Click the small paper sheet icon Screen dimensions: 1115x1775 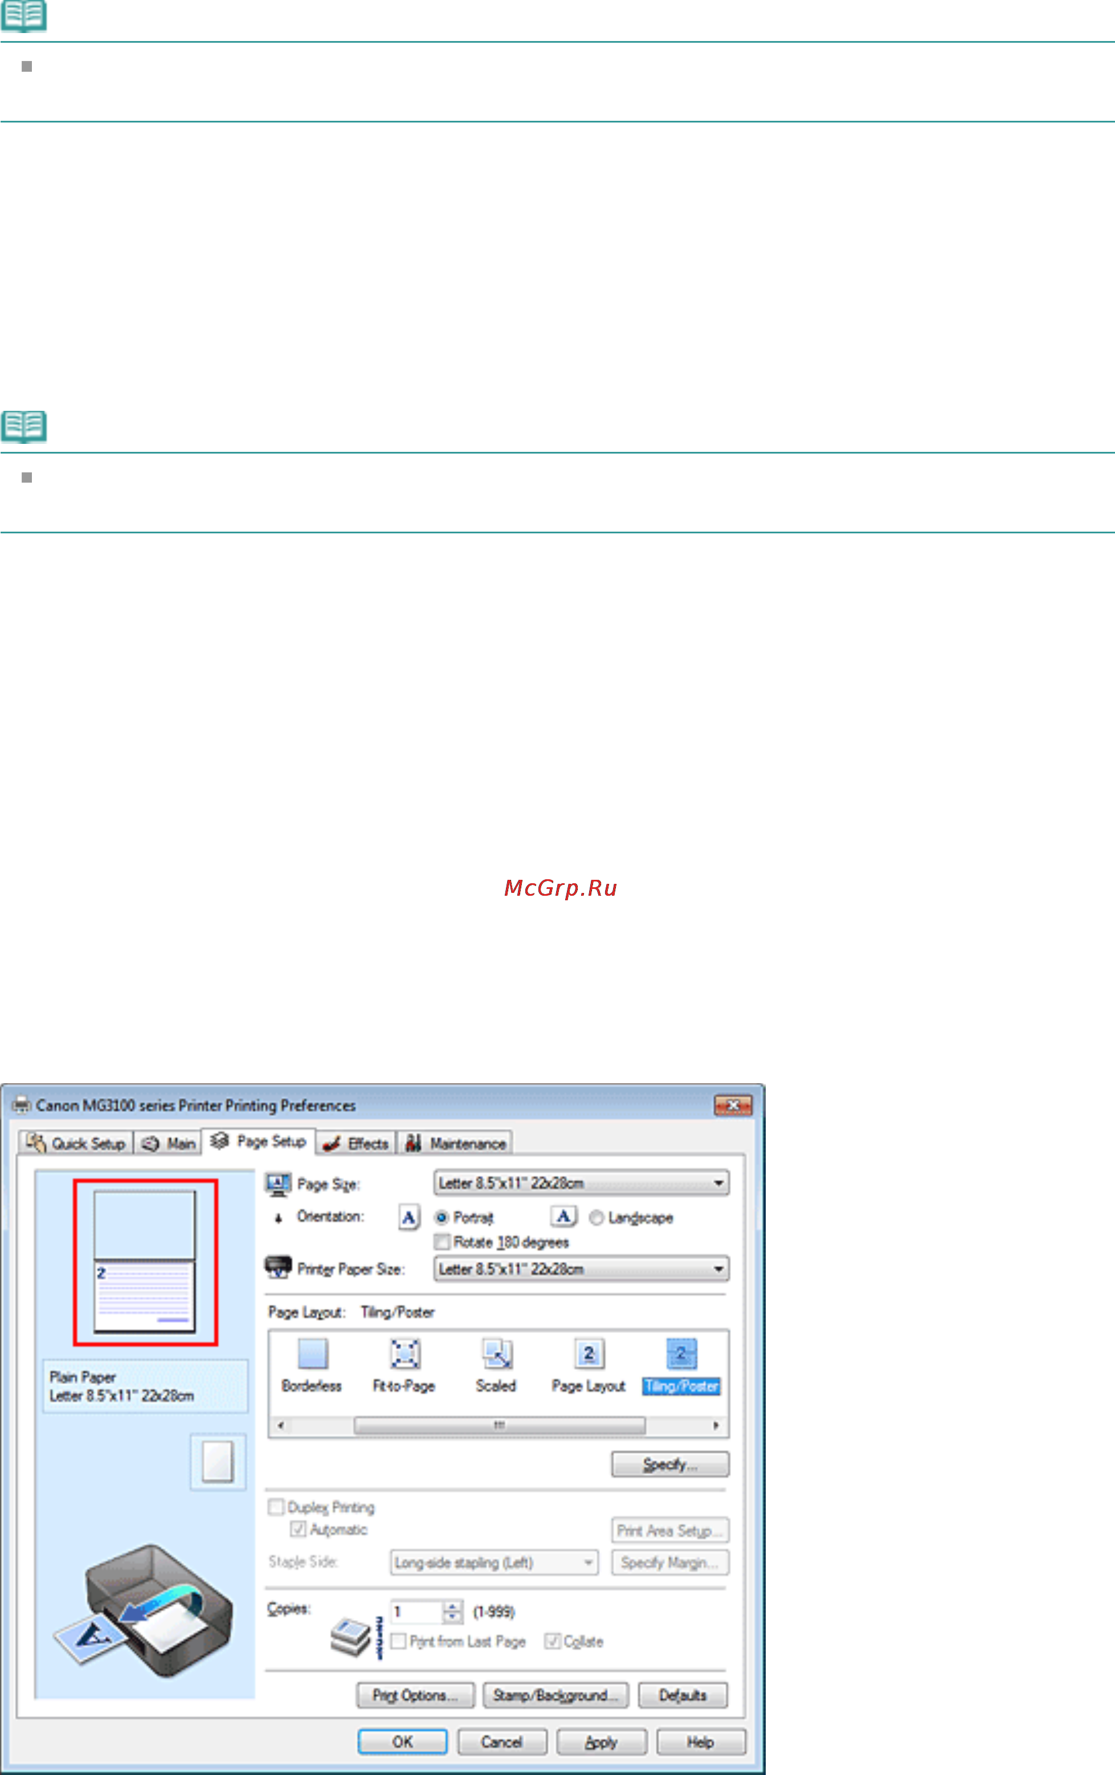(218, 1462)
